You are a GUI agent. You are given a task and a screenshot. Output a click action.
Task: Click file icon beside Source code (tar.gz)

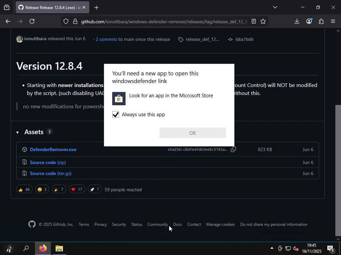[25, 173]
